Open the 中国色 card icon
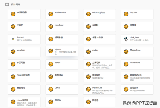The height and width of the screenshot is (108, 160). tap(13, 27)
